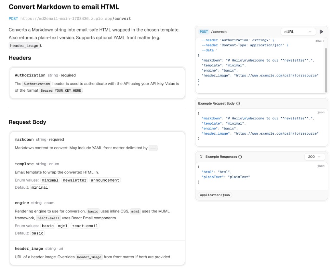Open the 200 response status dropdown
Viewport: 333px width, 272px height.
click(x=314, y=156)
